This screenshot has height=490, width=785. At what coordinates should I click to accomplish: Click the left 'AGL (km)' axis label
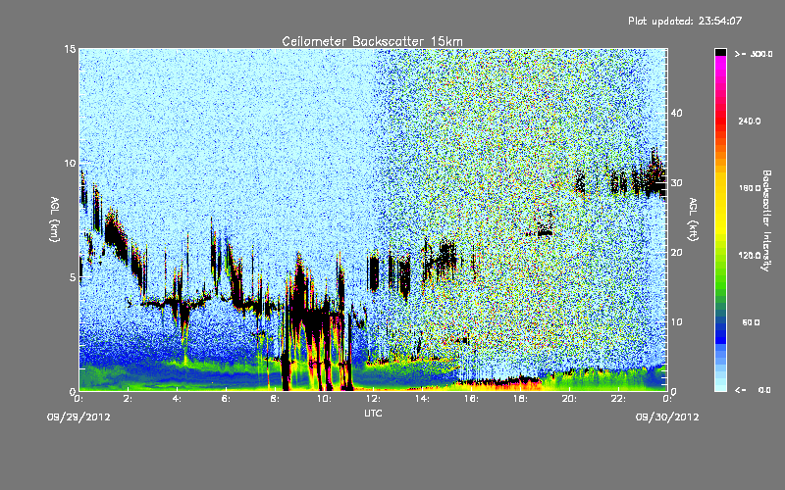pyautogui.click(x=55, y=219)
